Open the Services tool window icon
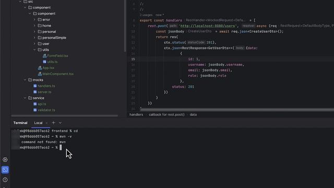Image resolution: width=334 pixels, height=188 pixels. (x=5, y=160)
